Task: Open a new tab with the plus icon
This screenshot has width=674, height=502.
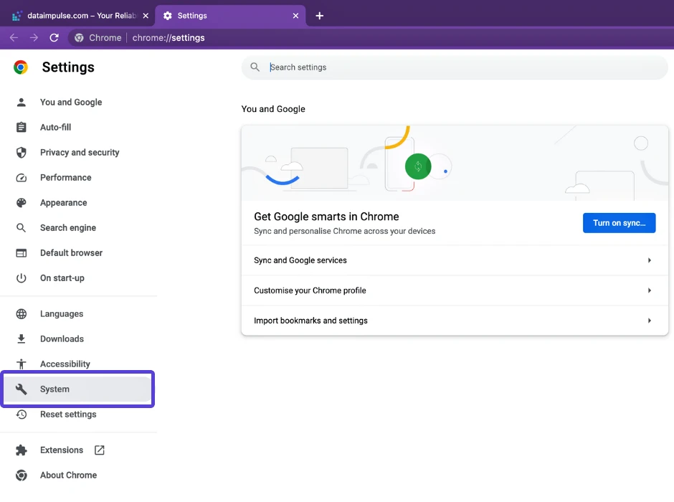Action: click(319, 16)
